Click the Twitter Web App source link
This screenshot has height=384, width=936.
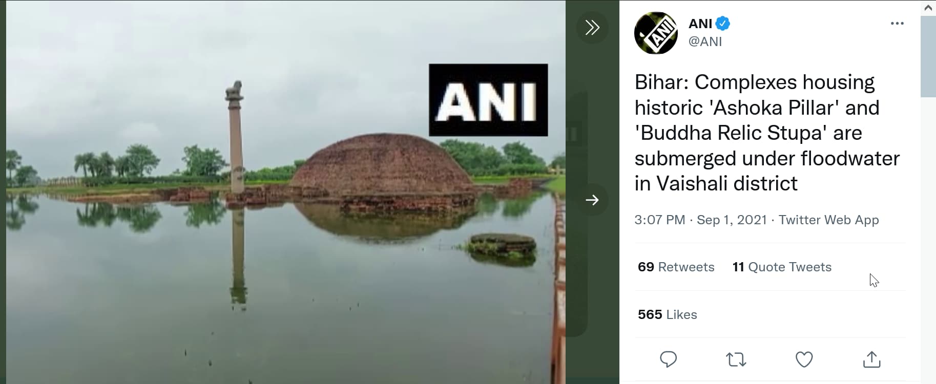828,220
